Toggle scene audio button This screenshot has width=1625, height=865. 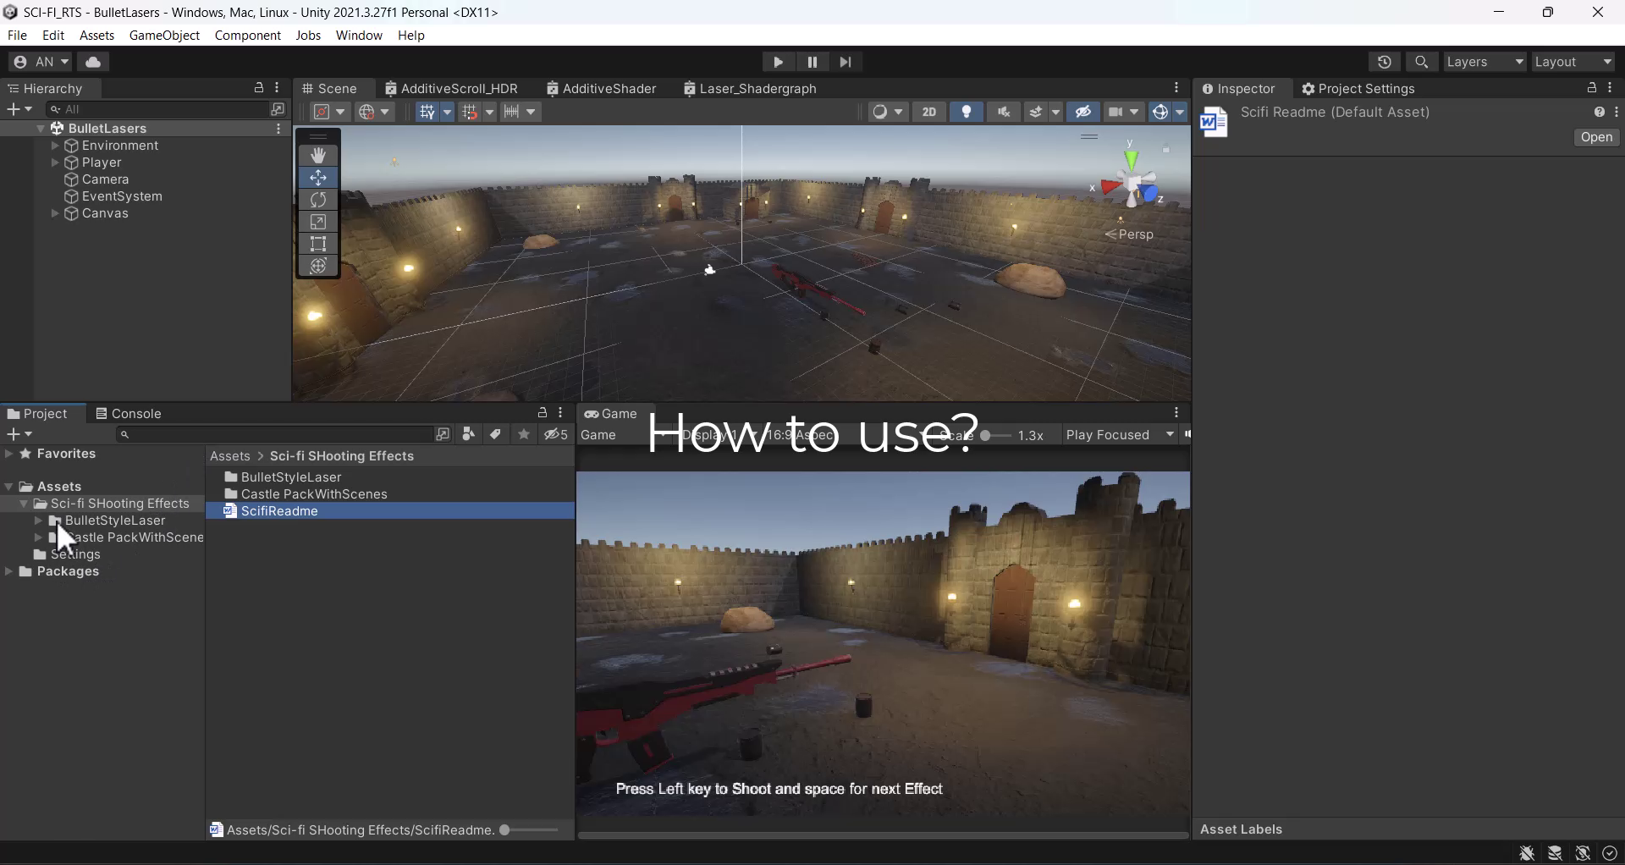(x=1004, y=112)
